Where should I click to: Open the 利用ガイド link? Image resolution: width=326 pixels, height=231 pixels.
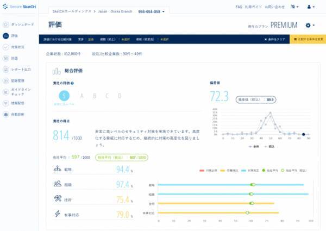(252, 8)
